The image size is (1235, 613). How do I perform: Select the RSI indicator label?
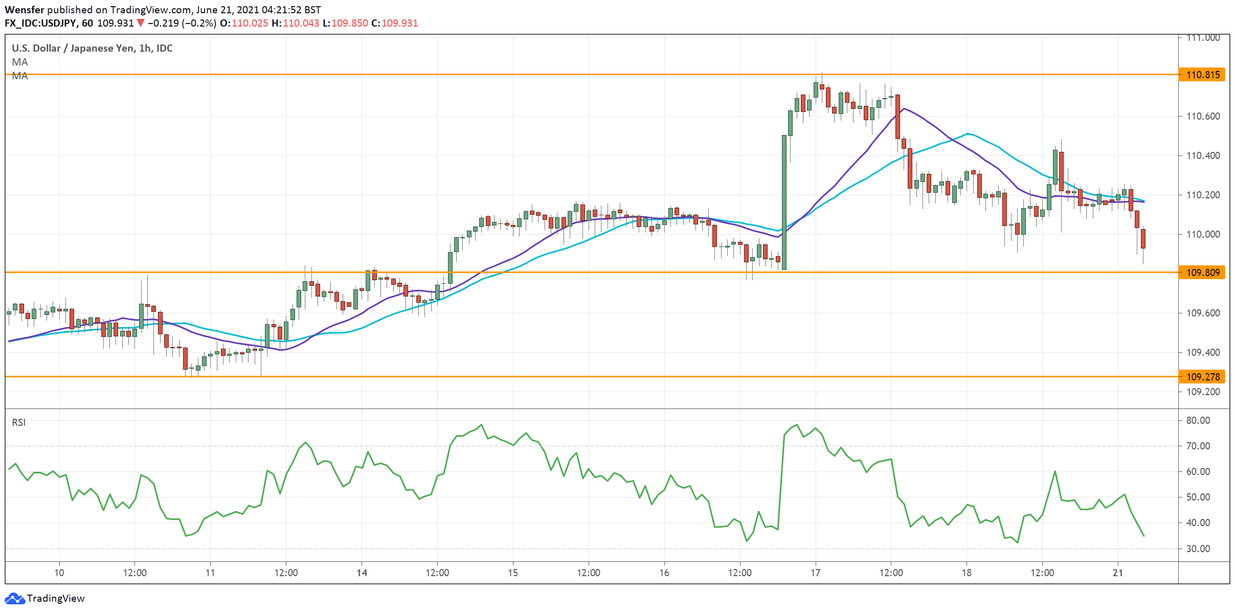tap(19, 422)
